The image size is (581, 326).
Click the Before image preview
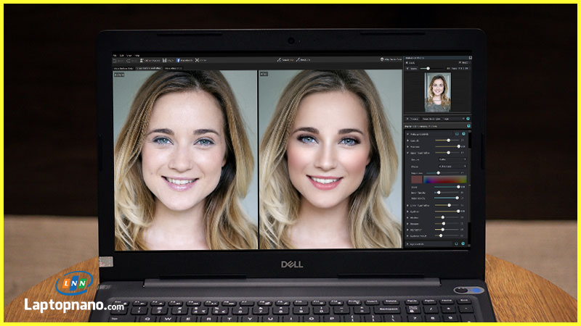185,159
